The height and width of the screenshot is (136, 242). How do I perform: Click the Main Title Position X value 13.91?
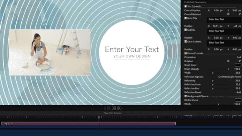click(216, 26)
